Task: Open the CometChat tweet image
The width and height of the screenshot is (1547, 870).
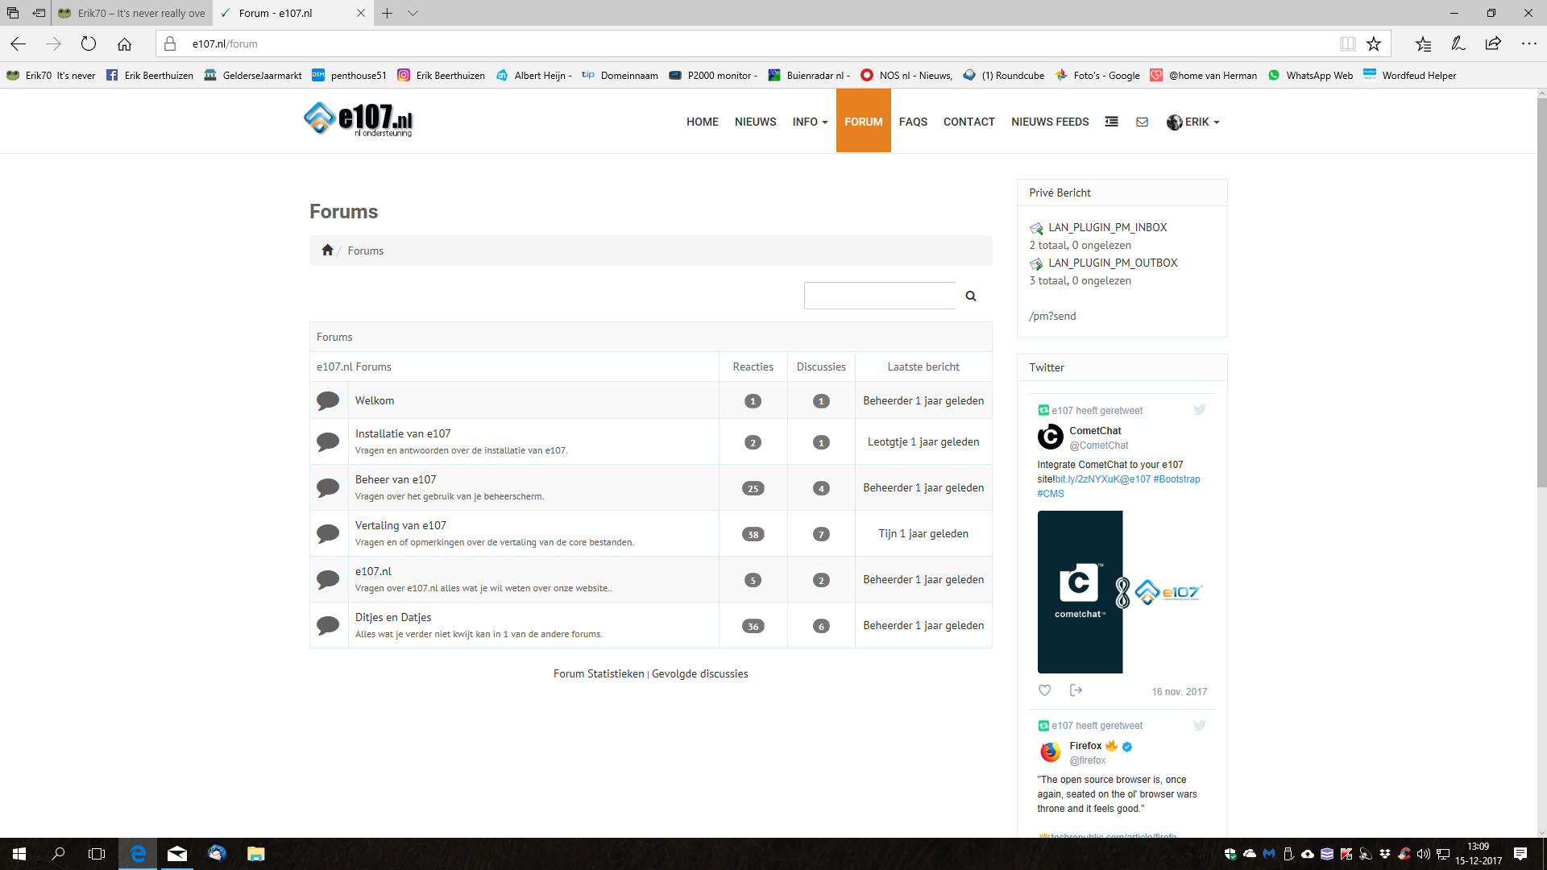Action: [x=1122, y=592]
